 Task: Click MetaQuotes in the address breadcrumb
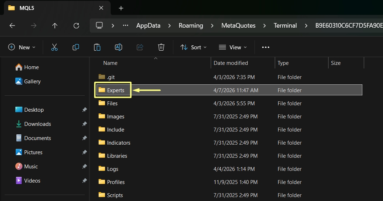238,26
